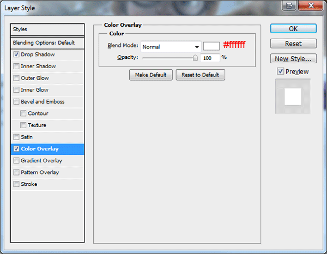Image resolution: width=327 pixels, height=254 pixels.
Task: Close the Layer Style dialog
Action: (x=311, y=5)
